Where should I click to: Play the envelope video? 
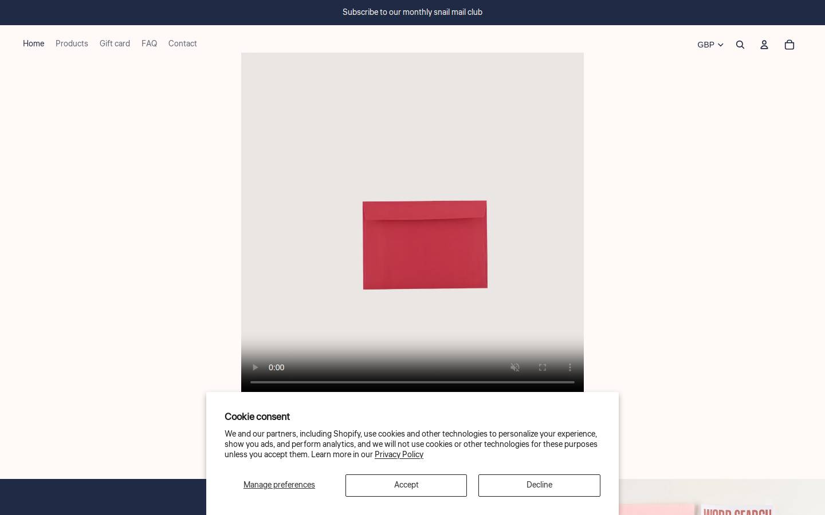[255, 367]
